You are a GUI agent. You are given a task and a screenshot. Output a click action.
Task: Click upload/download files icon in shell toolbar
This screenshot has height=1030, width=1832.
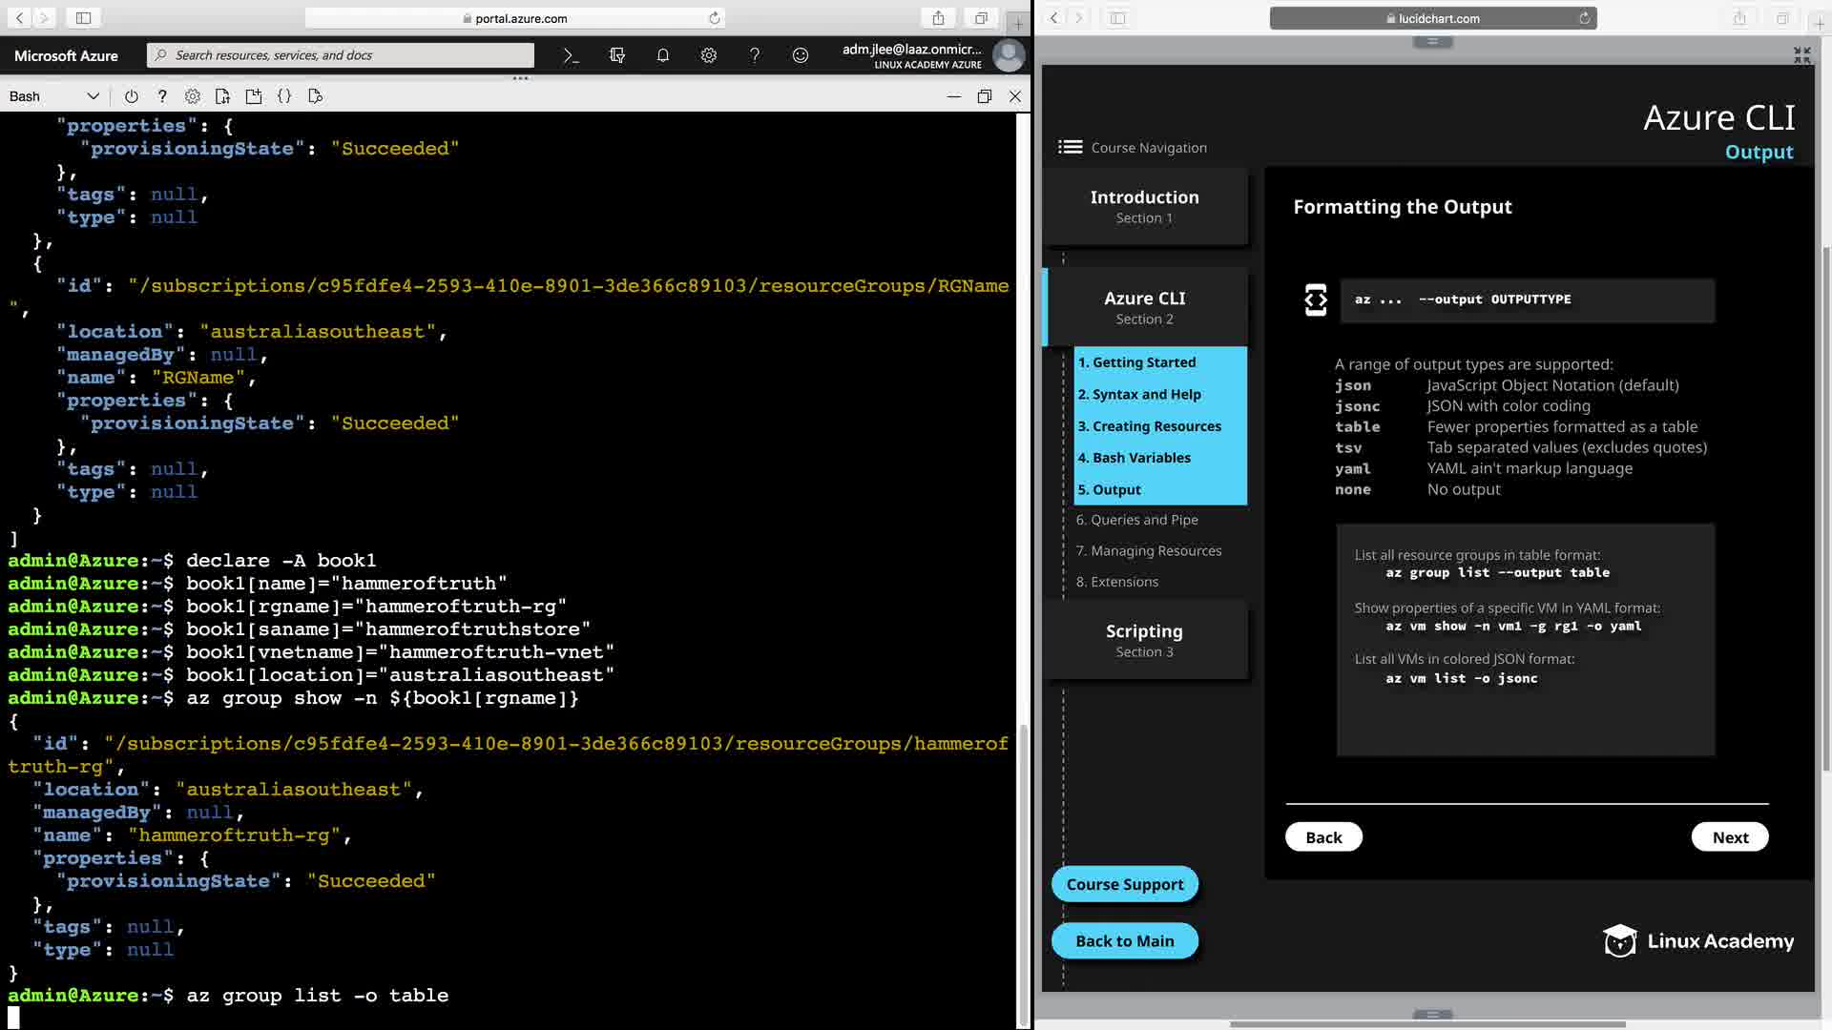click(x=223, y=96)
